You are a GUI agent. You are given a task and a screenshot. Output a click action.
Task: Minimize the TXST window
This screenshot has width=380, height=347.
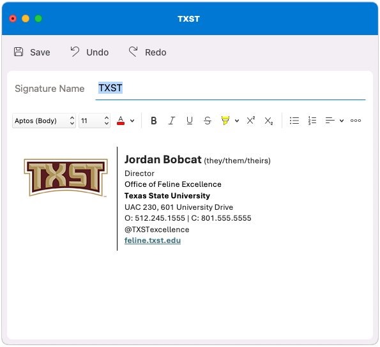(26, 18)
